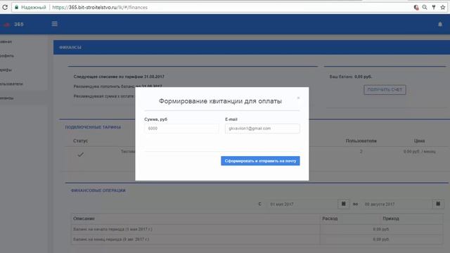The image size is (450, 253).
Task: Click the secure padlock icon
Action: pos(16,8)
